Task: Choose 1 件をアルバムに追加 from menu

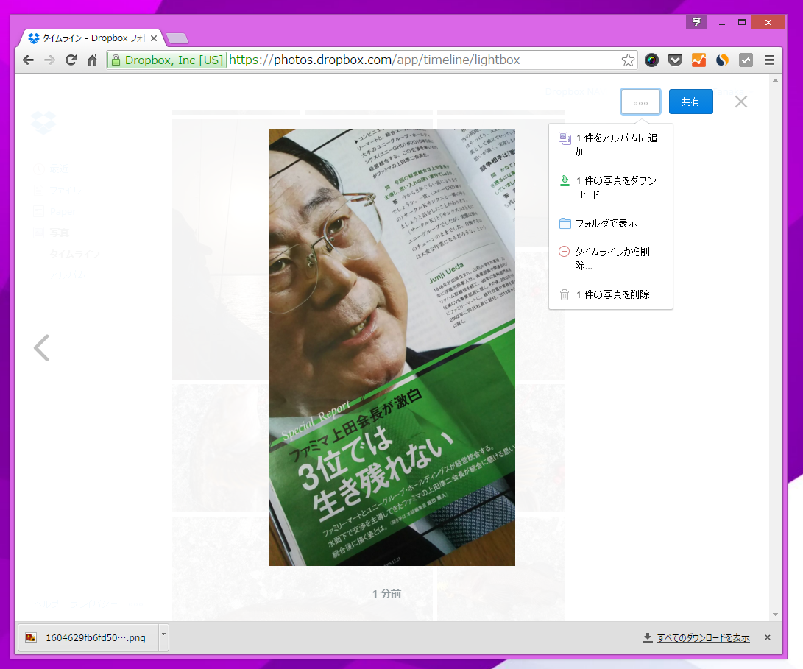Action: (x=610, y=144)
